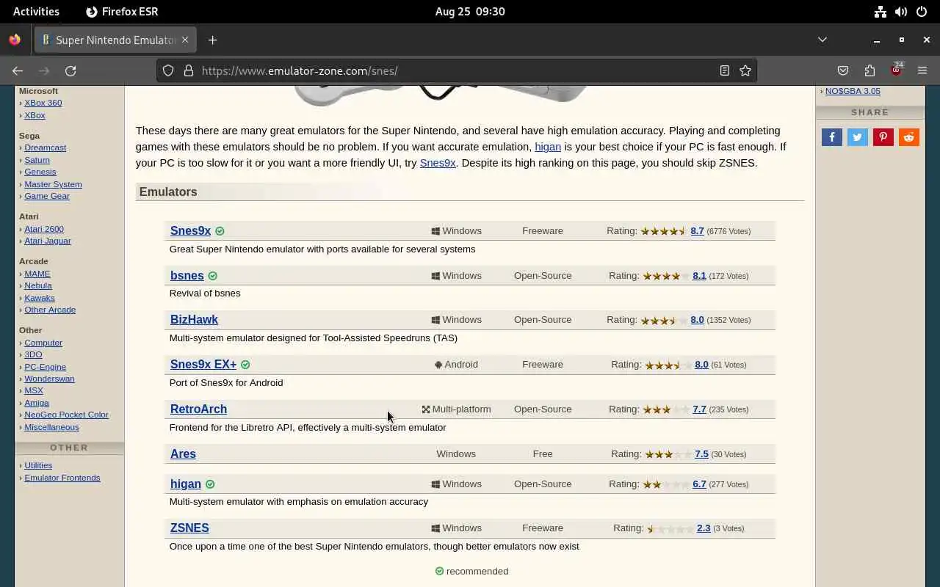This screenshot has height=587, width=940.
Task: Click the higan link in intro paragraph
Action: [548, 147]
